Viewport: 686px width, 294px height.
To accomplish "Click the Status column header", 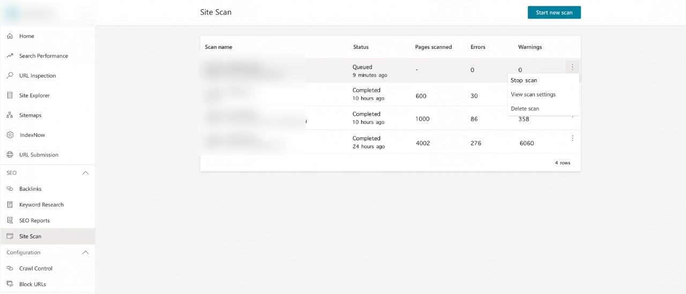I will [361, 47].
